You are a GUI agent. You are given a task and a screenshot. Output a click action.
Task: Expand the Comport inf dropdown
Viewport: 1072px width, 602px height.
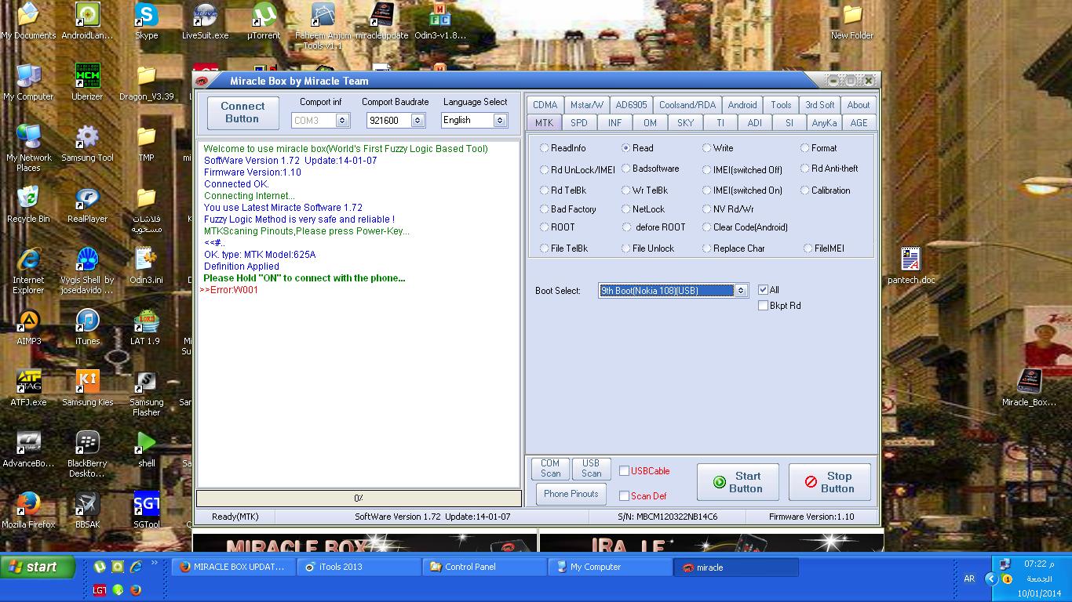click(342, 121)
